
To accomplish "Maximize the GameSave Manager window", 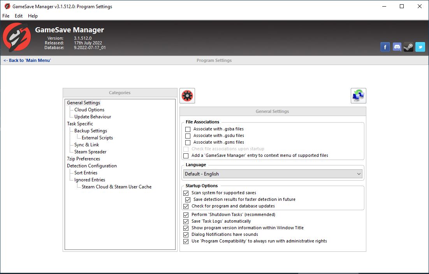I will coord(402,6).
